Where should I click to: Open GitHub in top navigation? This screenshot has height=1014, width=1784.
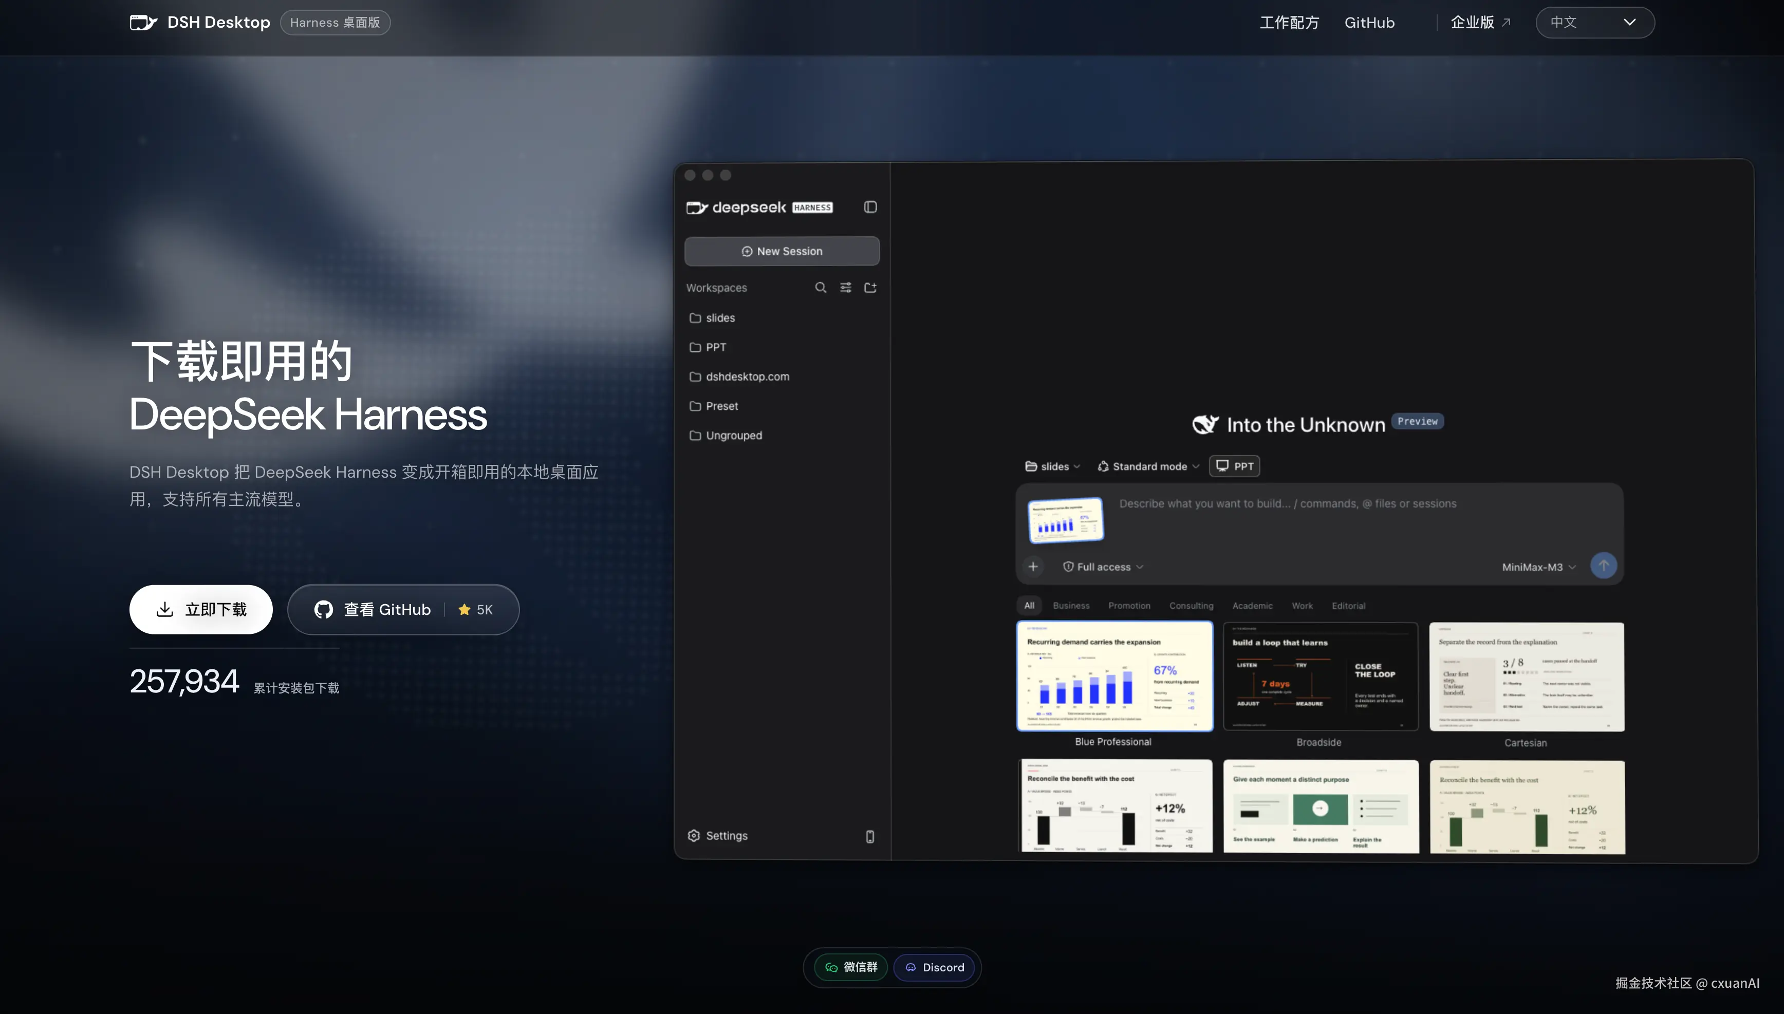tap(1369, 22)
